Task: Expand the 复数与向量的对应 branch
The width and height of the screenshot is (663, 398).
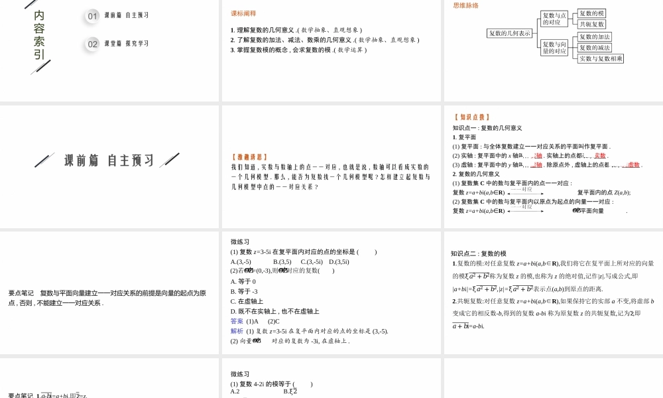Action: coord(555,47)
